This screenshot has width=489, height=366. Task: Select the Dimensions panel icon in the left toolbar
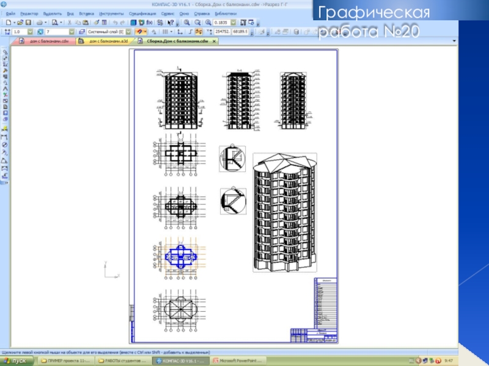click(5, 58)
